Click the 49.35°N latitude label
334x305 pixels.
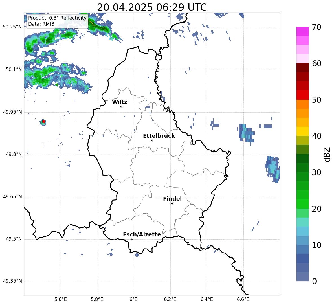pos(12,281)
